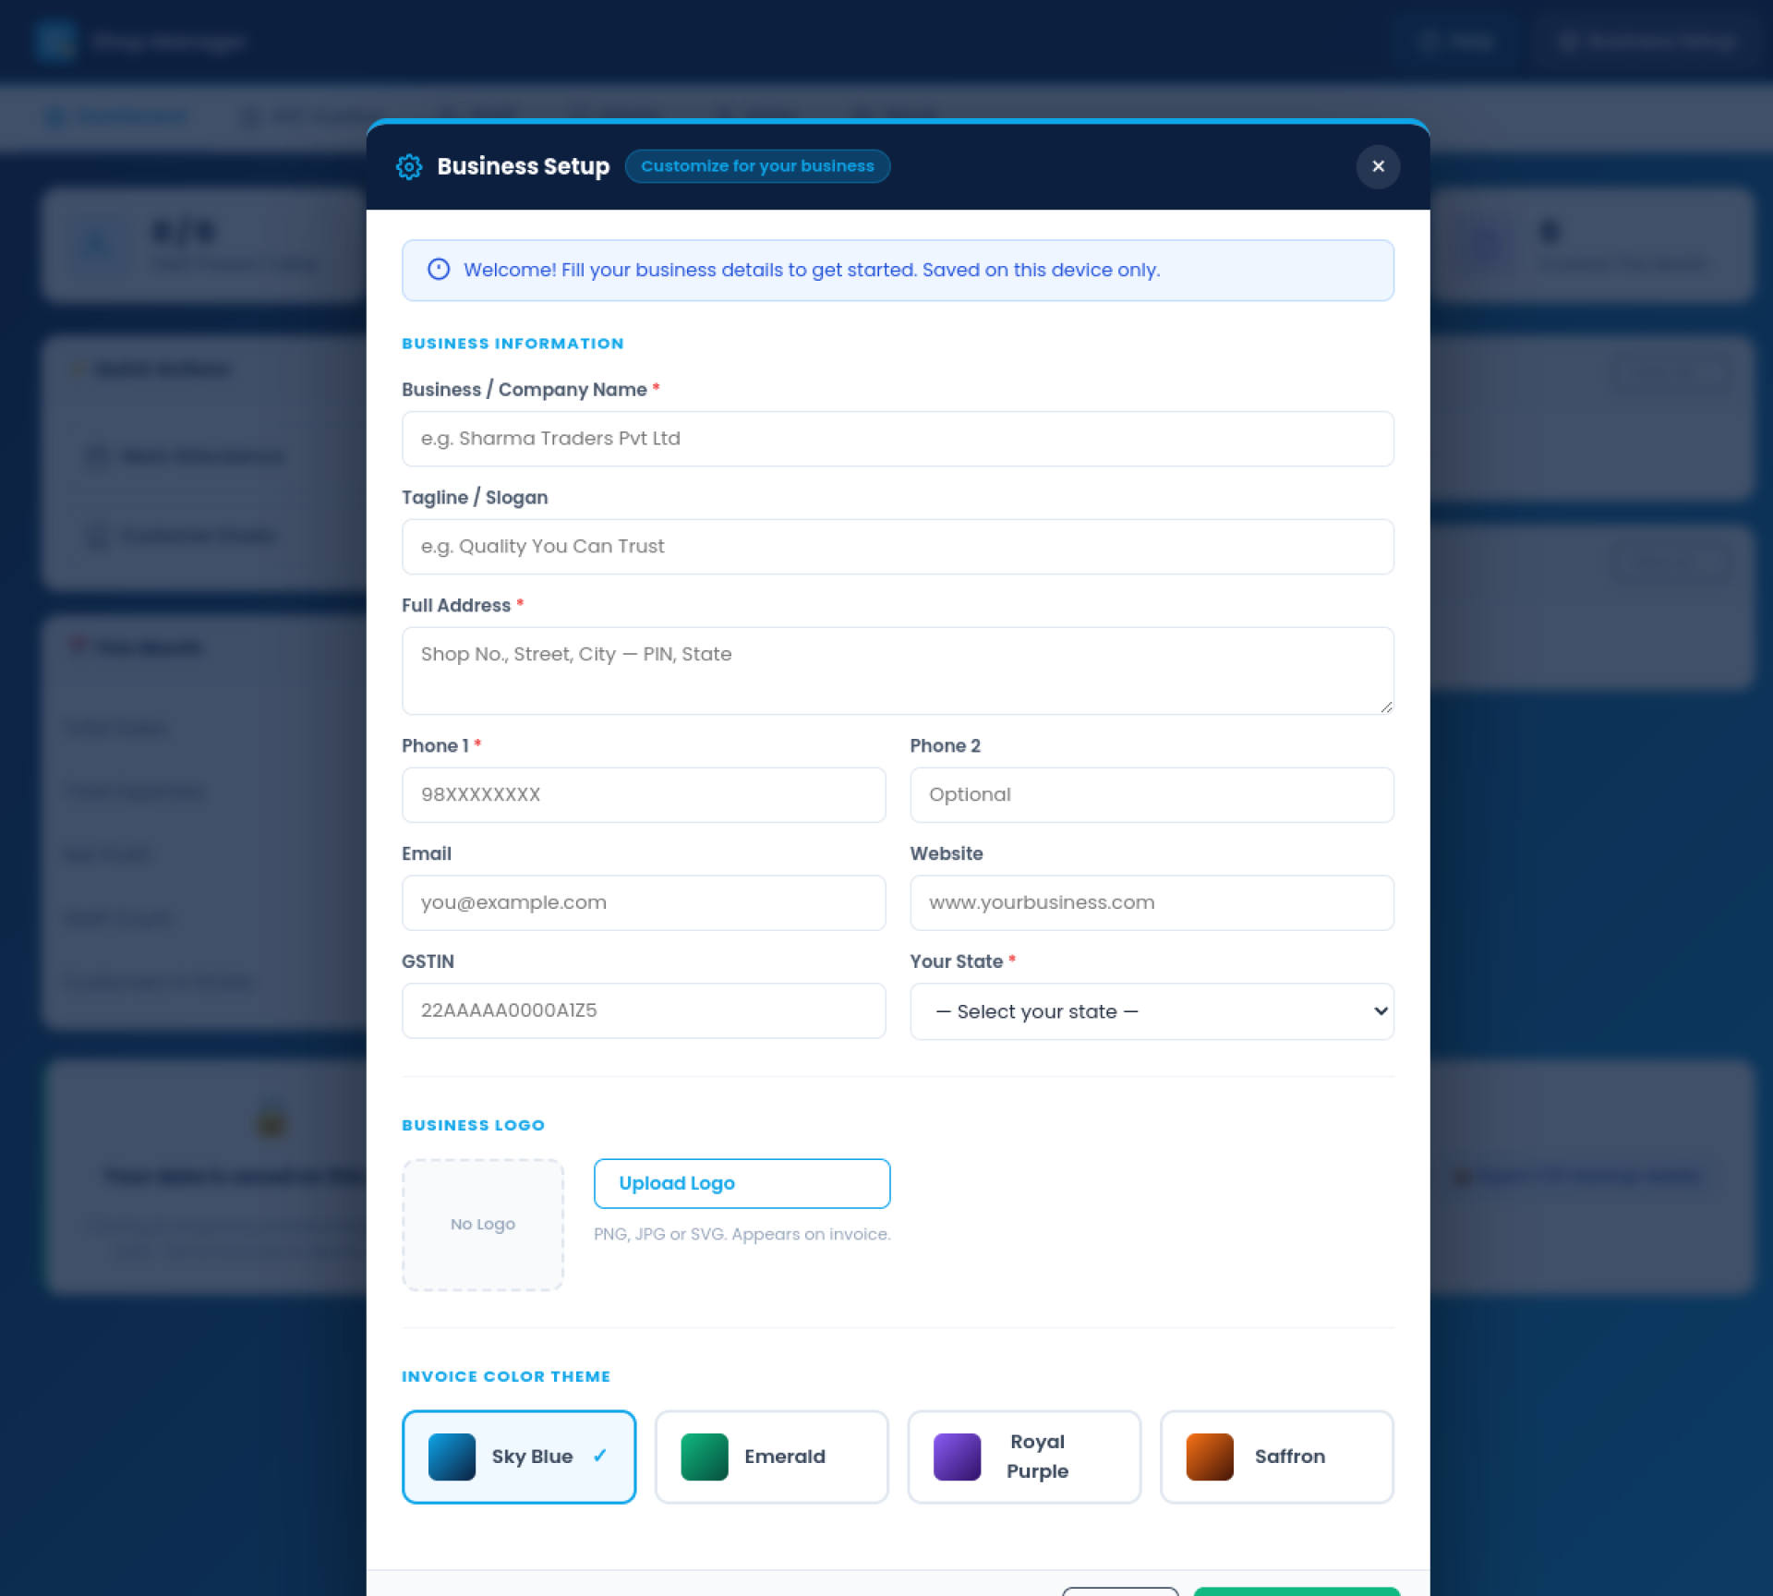Click the Business Setup gear icon
This screenshot has width=1773, height=1596.
[x=409, y=166]
